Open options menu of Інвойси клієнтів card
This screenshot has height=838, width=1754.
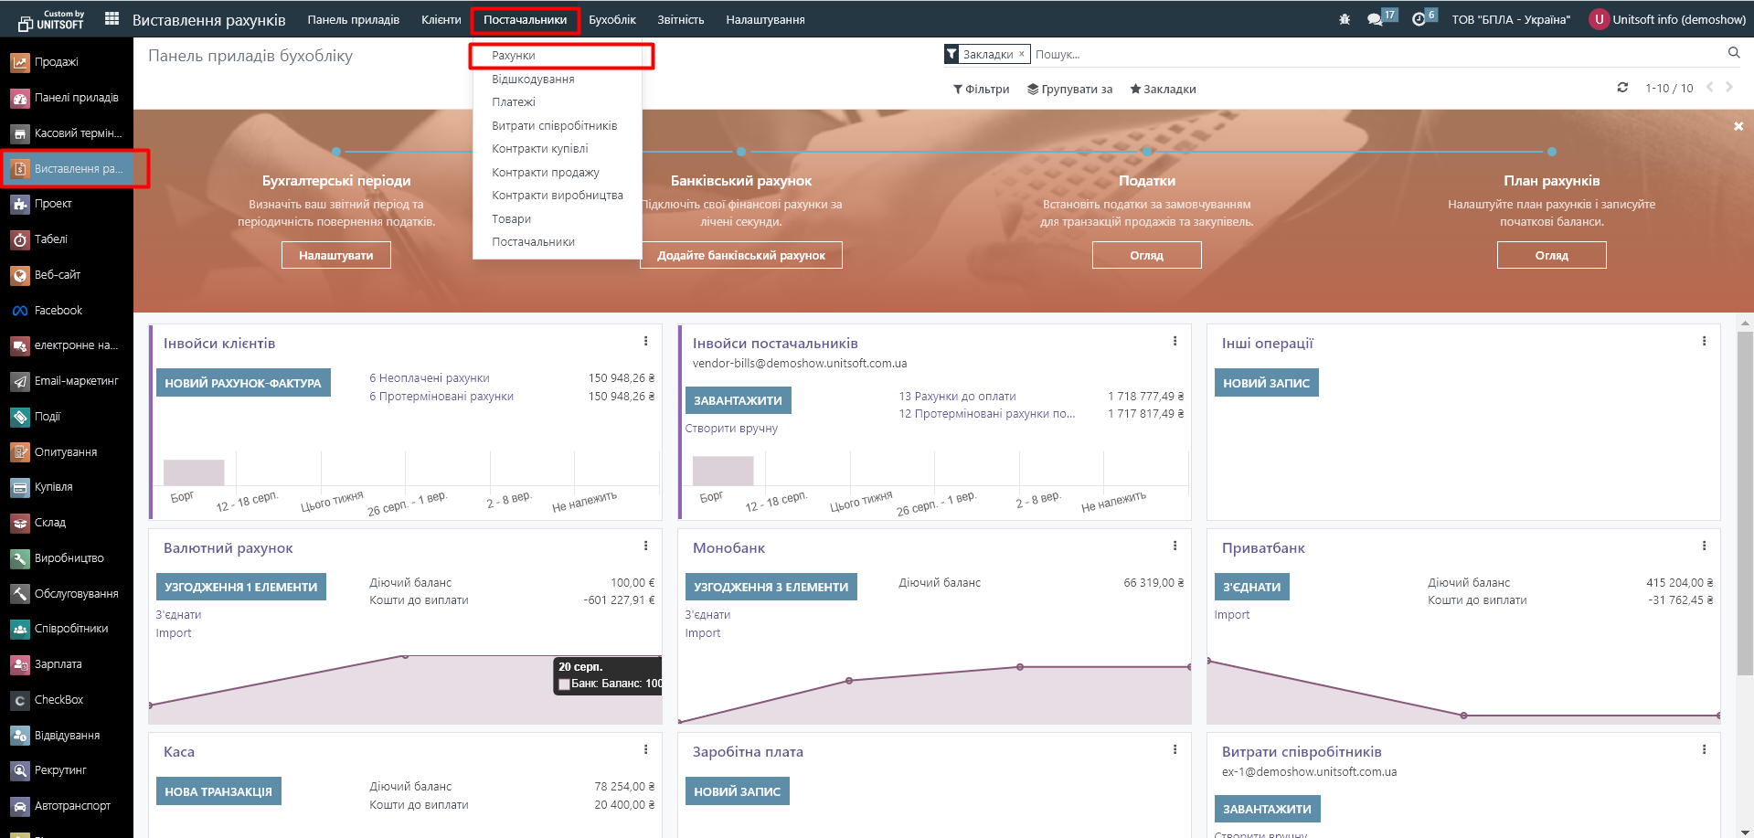[645, 342]
